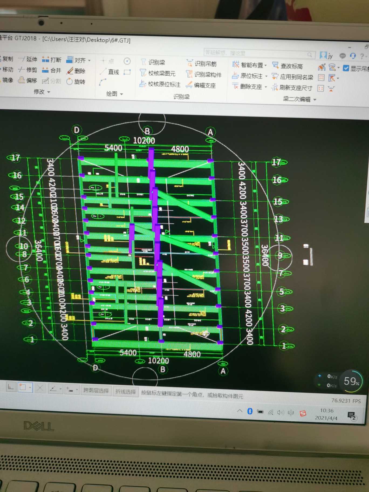Select the 修剪 (trim) tool
Viewport: 369px width, 492px height.
(28, 70)
